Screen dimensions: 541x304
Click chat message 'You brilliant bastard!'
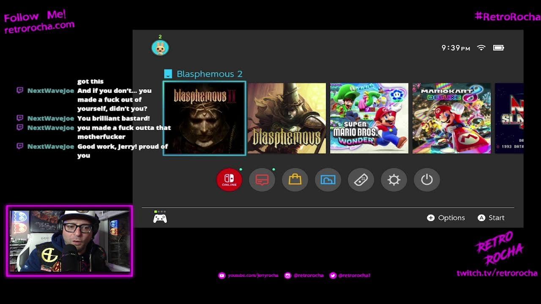point(113,119)
